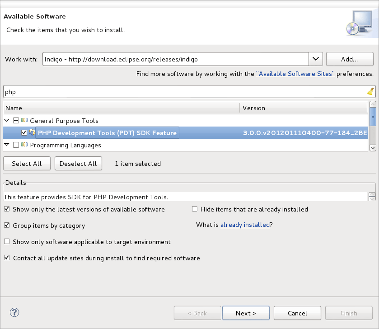Click the Cancel button
Viewport: 379px width, 329px height.
(x=297, y=313)
